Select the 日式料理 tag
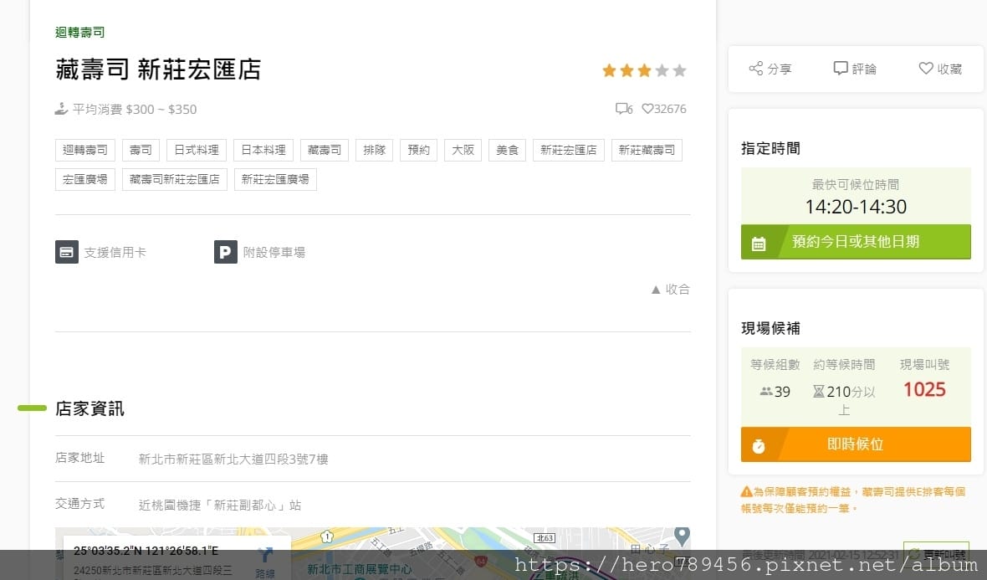Viewport: 987px width, 580px height. click(197, 150)
